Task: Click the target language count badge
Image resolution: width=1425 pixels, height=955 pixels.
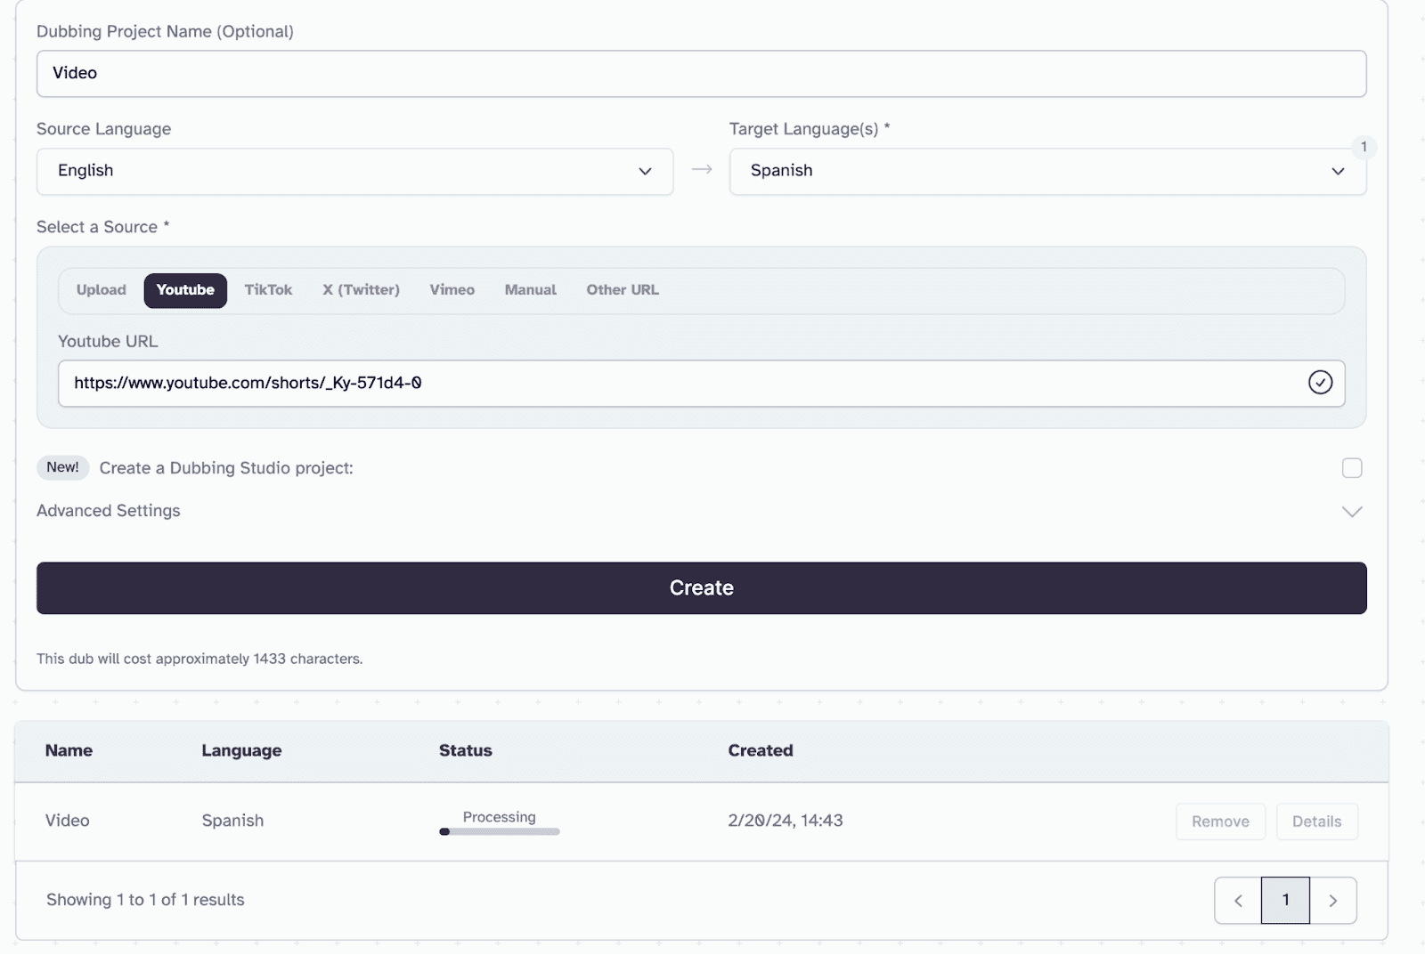Action: [x=1364, y=147]
